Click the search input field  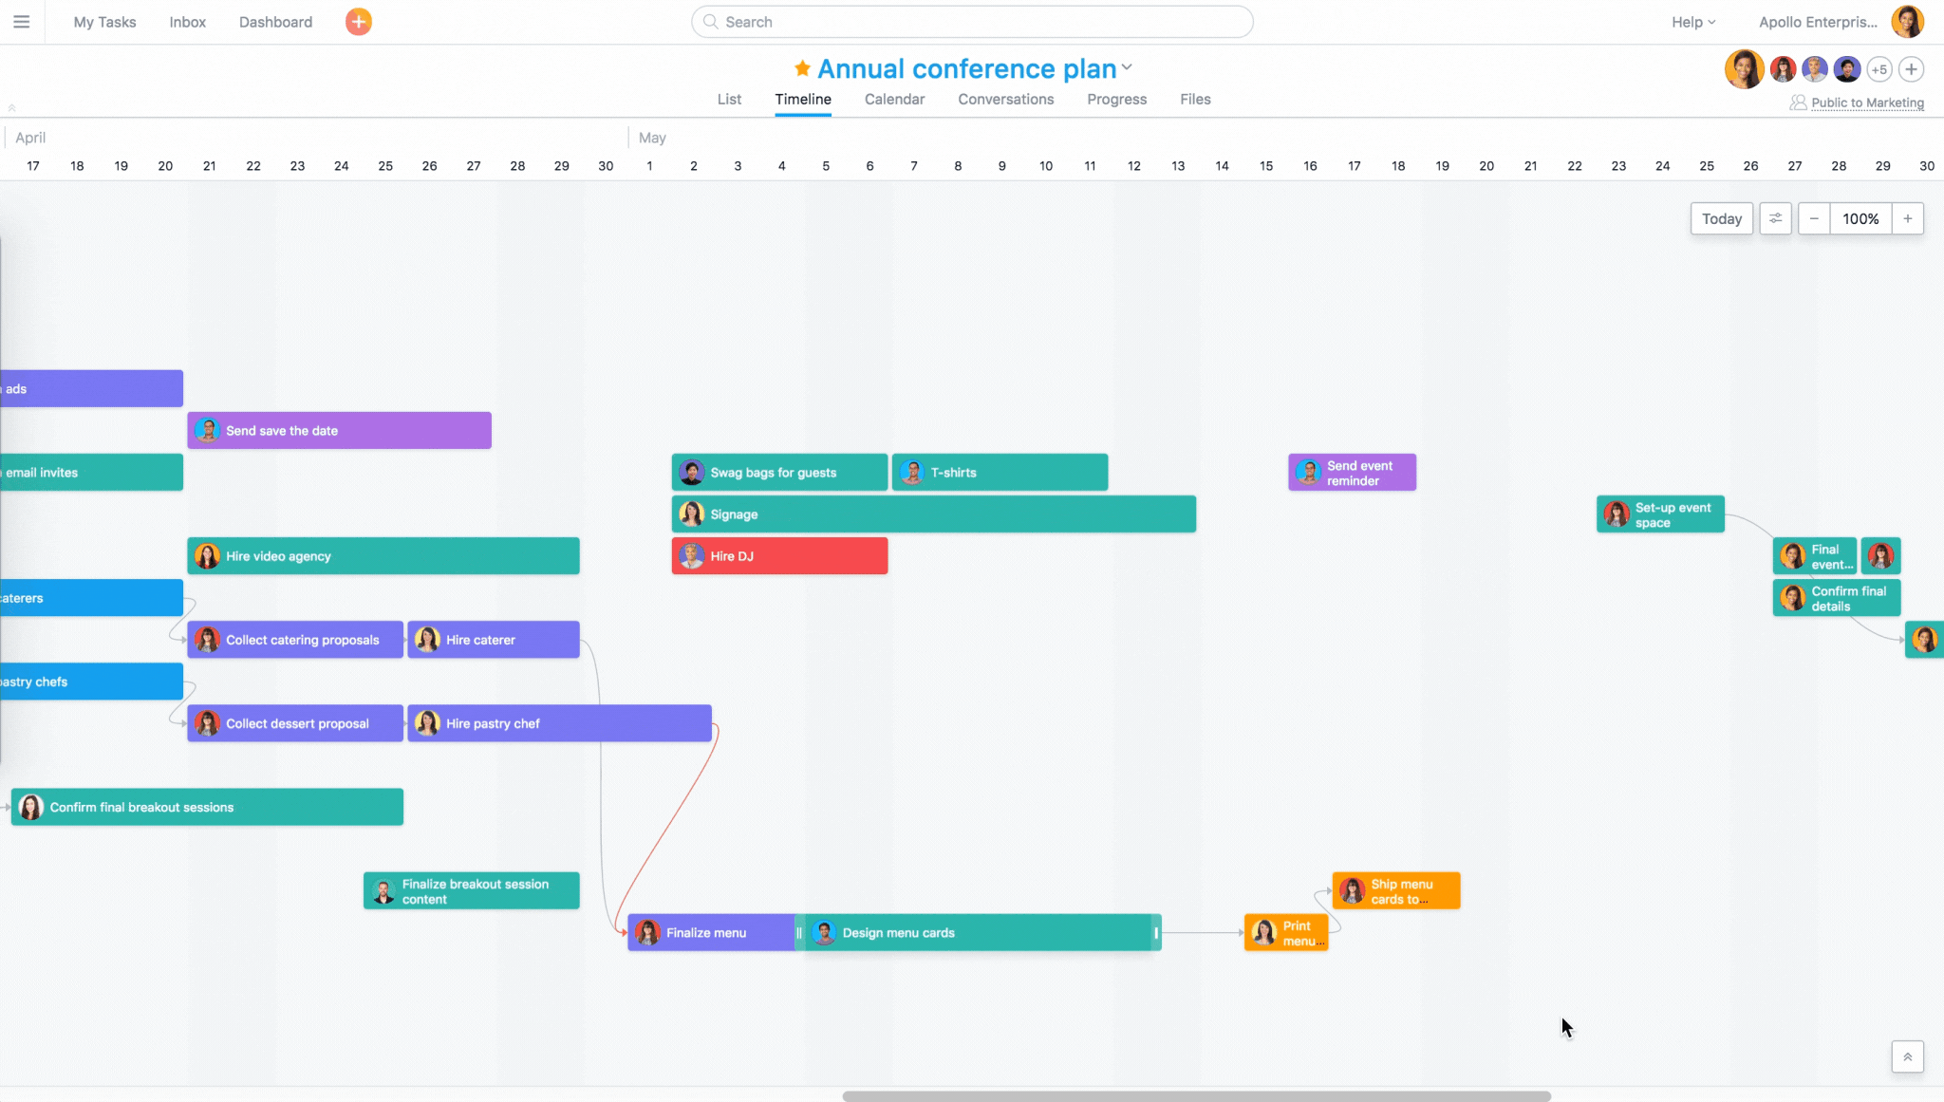click(972, 22)
